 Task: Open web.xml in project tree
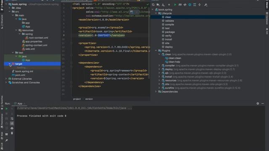pos(30,49)
